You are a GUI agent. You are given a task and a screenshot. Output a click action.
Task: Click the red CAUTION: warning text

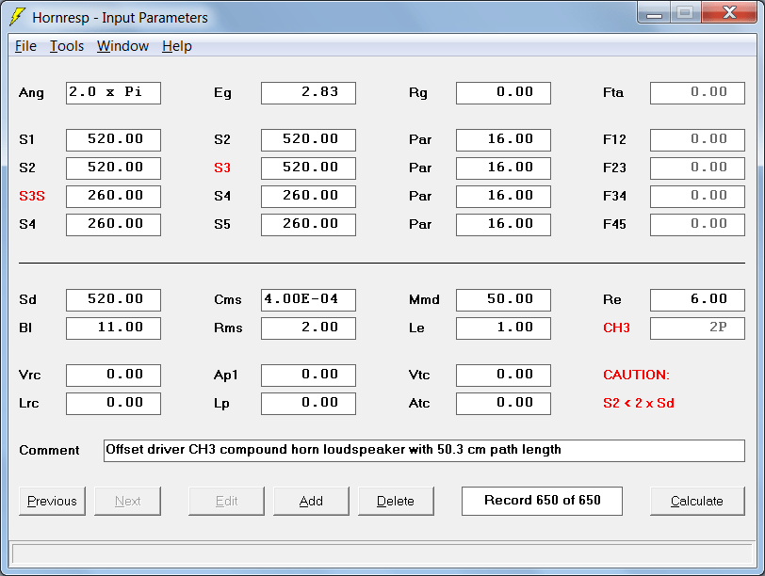pyautogui.click(x=636, y=375)
